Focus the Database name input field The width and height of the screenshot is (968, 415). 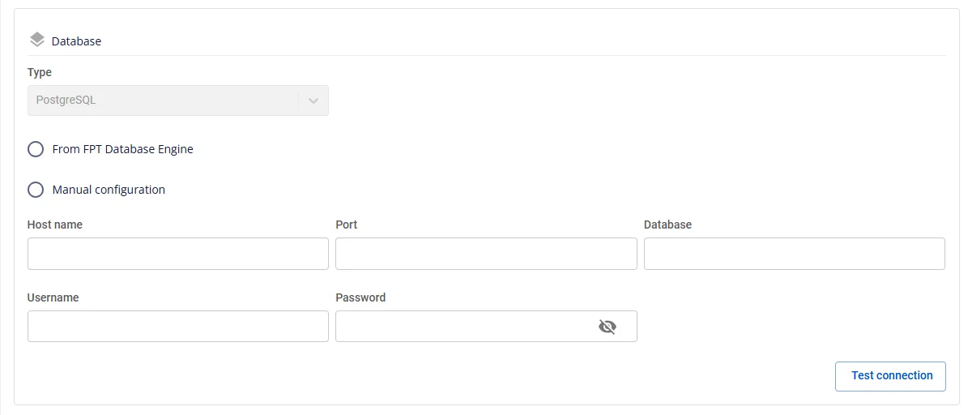(794, 254)
